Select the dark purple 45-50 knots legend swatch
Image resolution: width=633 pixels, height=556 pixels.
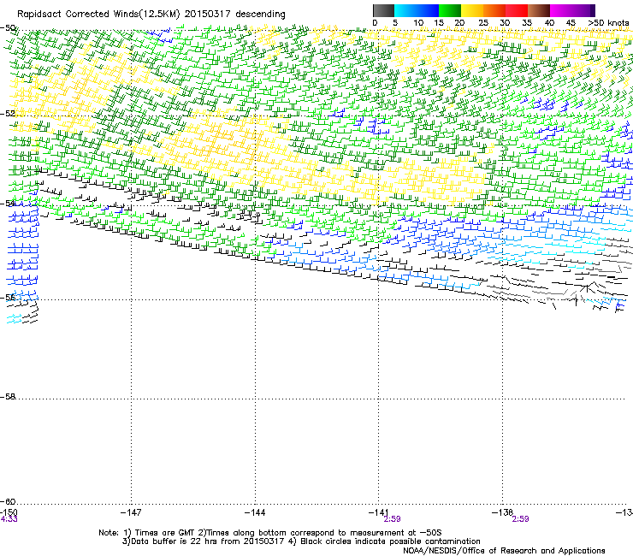[x=583, y=10]
